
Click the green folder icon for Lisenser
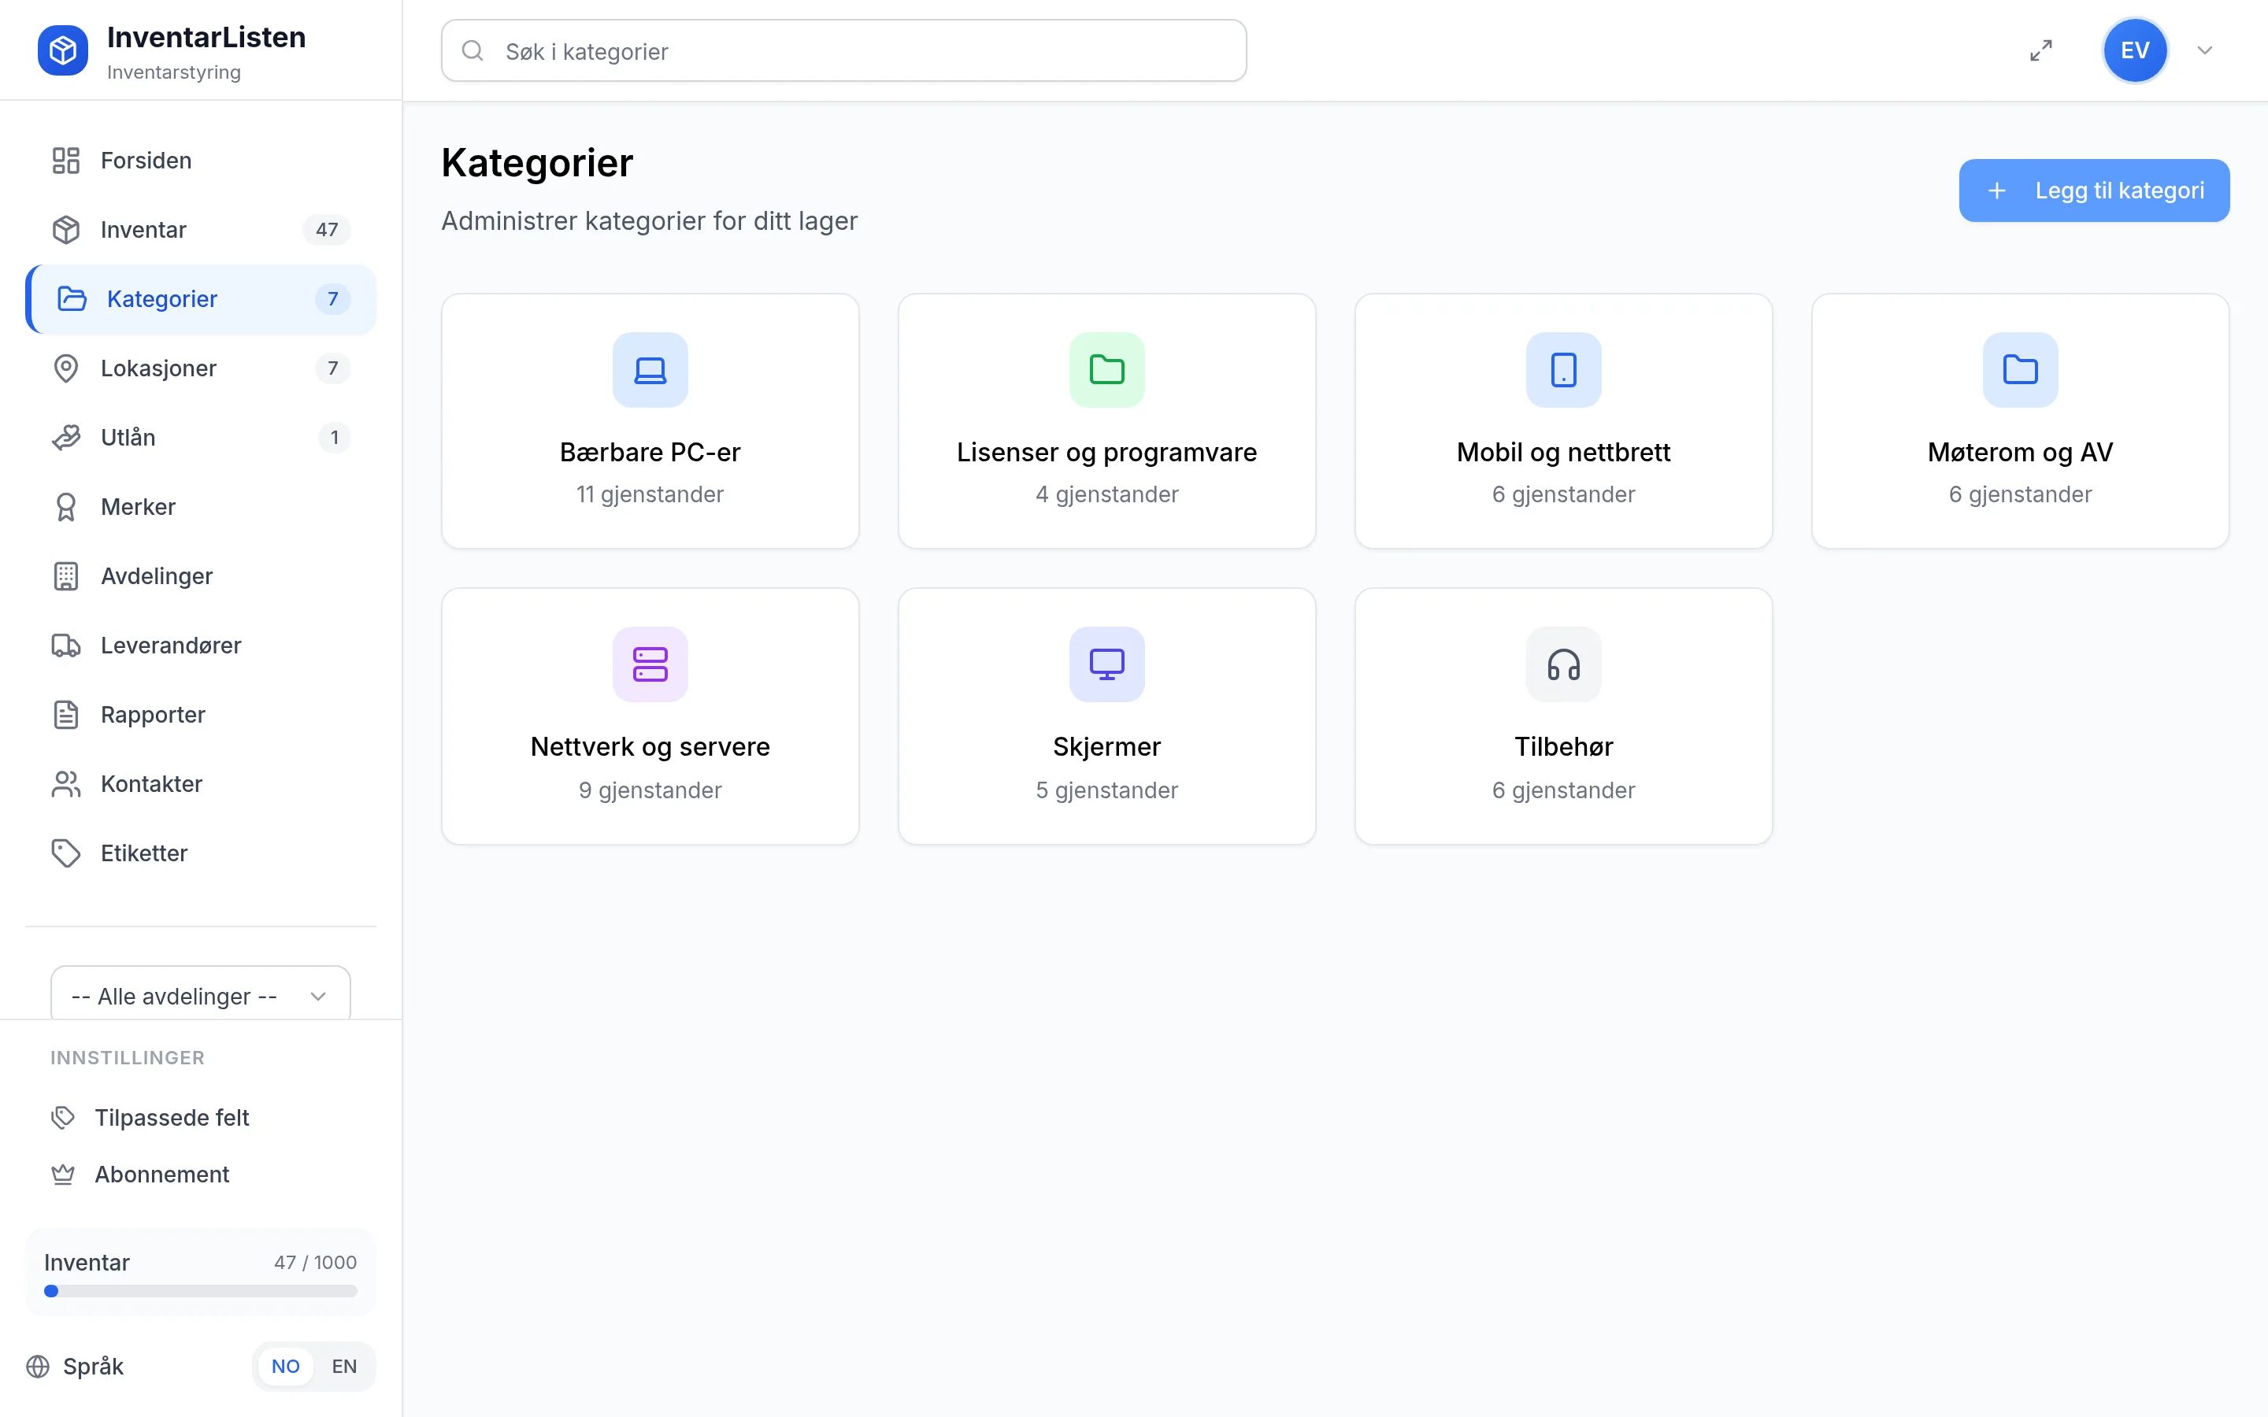click(x=1106, y=370)
